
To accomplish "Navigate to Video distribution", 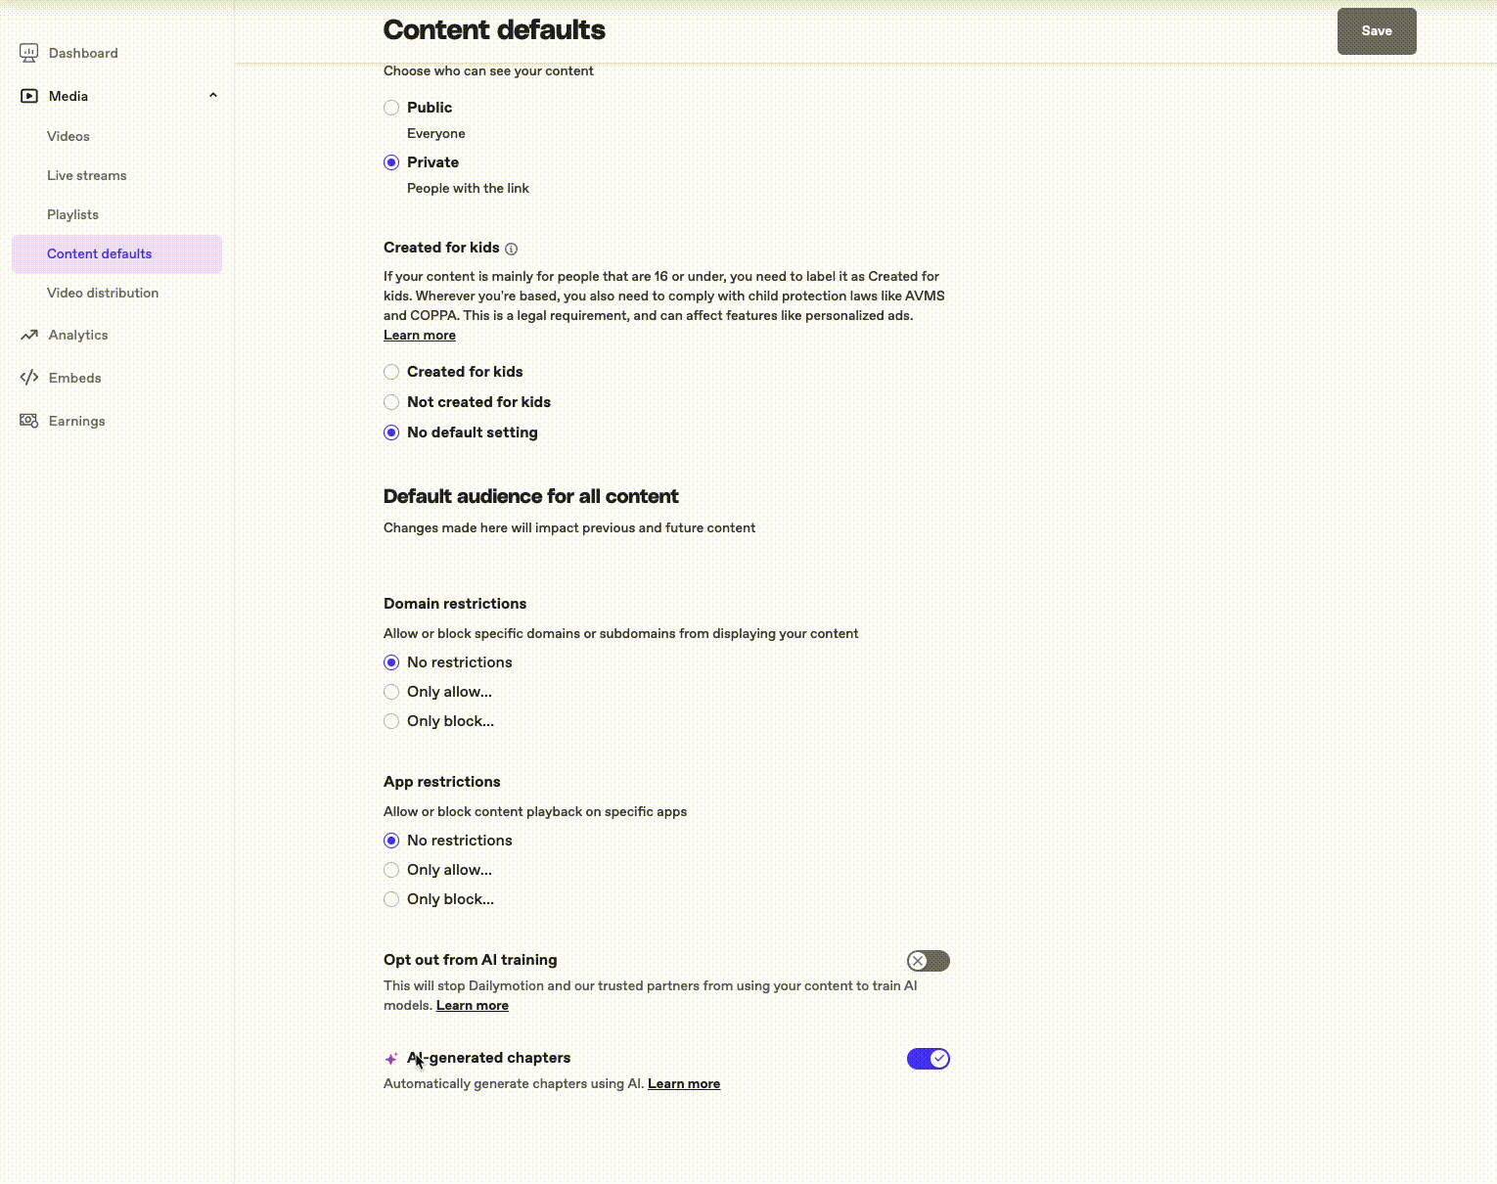I will point(103,293).
